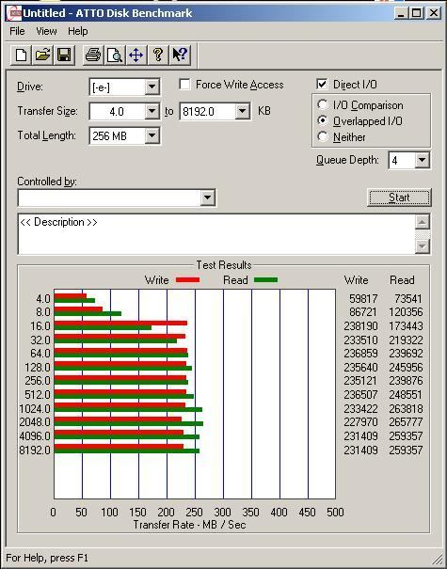
Task: Select the I/O Comparison radio button
Action: 322,105
